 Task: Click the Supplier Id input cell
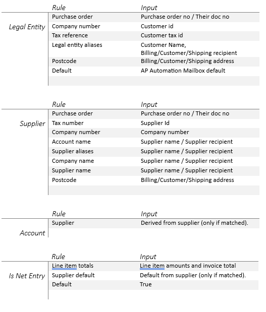(x=155, y=123)
